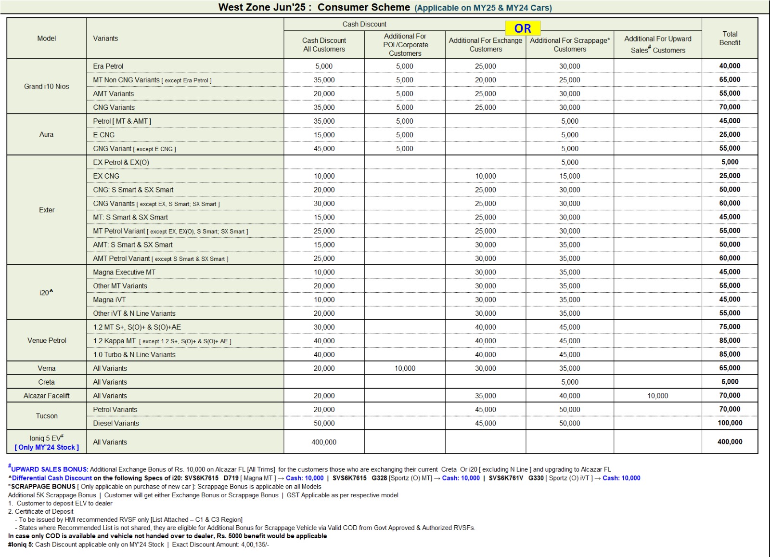This screenshot has width=770, height=557.
Task: Select 'Additional For POI /Corporate Customers' header
Action: tap(405, 45)
